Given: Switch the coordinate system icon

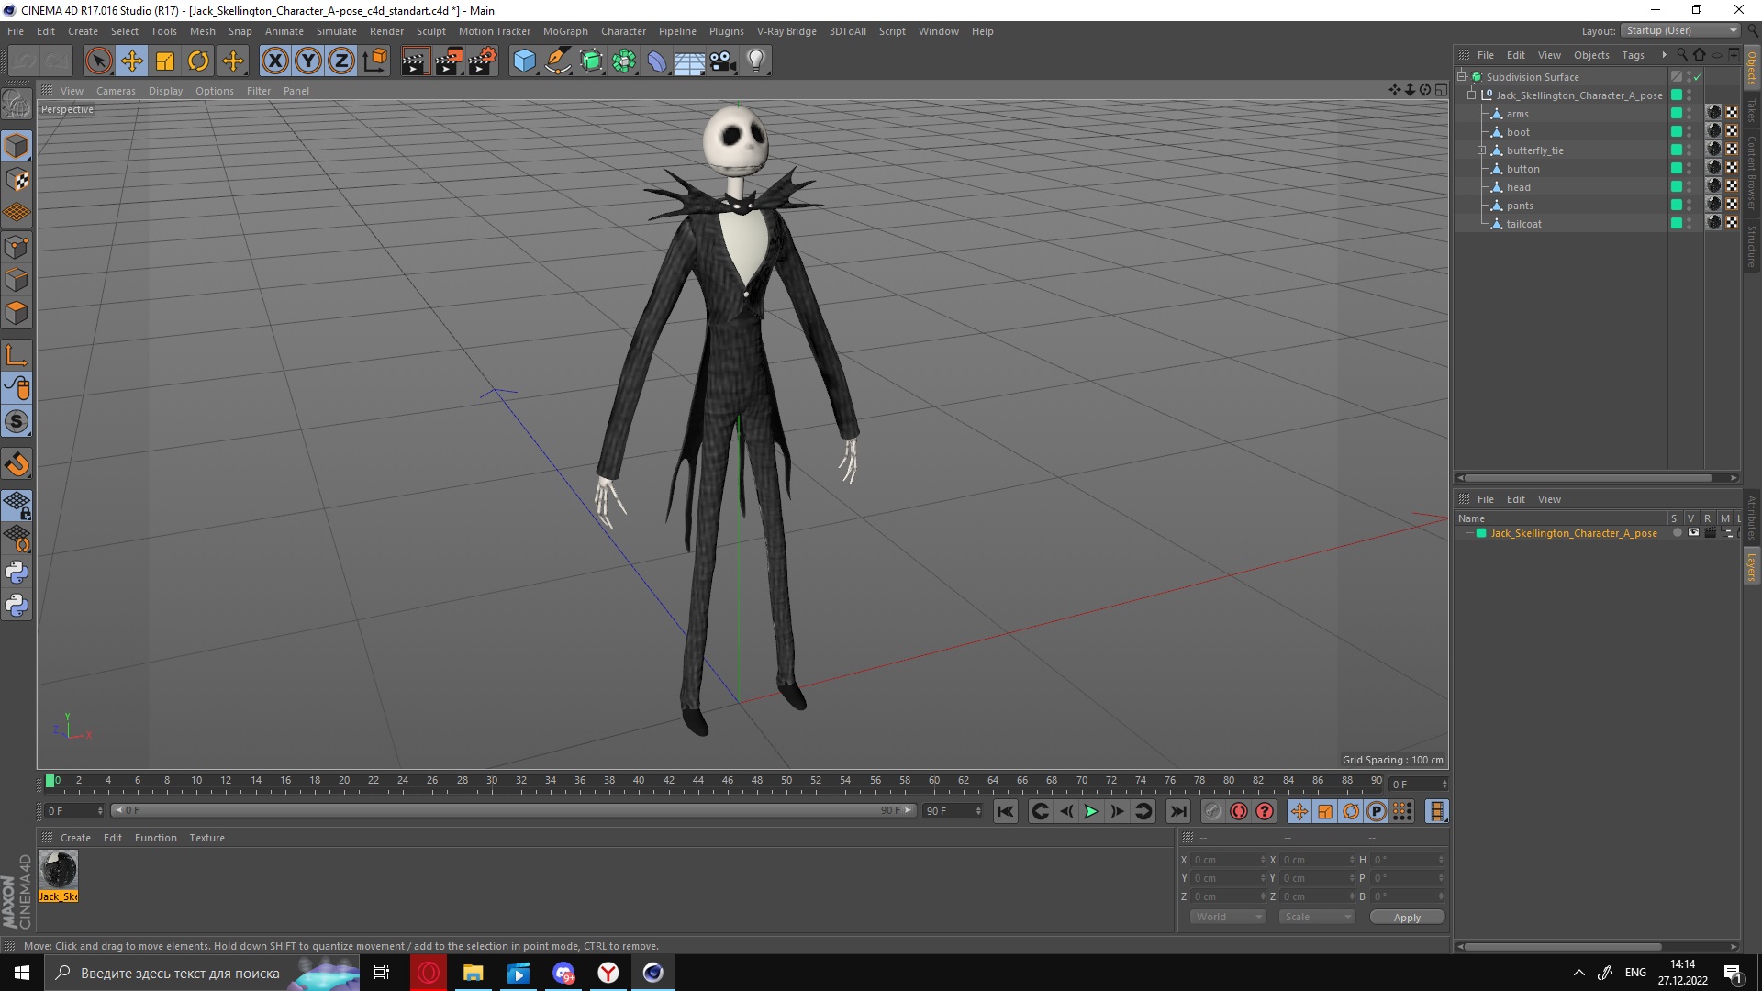Looking at the screenshot, I should pyautogui.click(x=374, y=61).
